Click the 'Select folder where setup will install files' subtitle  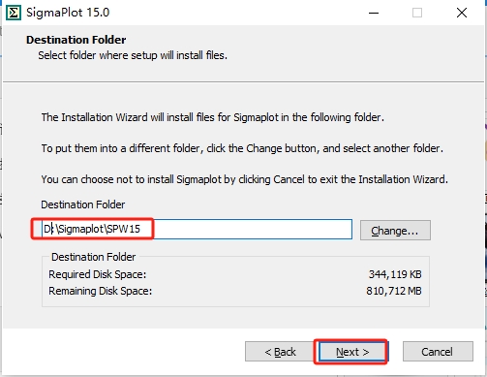click(133, 55)
